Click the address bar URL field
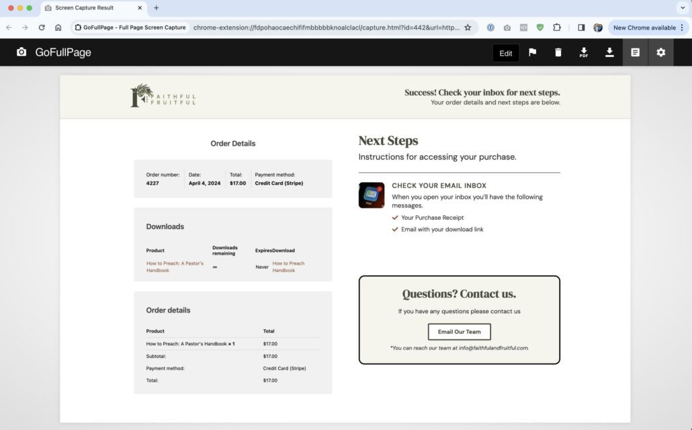The image size is (692, 430). (x=326, y=28)
